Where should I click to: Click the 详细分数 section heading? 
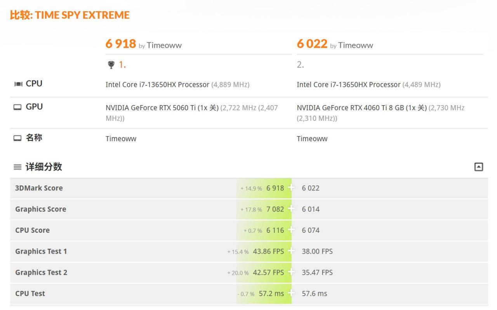click(43, 167)
